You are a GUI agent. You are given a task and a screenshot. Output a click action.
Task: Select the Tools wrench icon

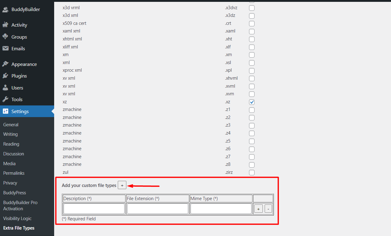click(x=6, y=99)
